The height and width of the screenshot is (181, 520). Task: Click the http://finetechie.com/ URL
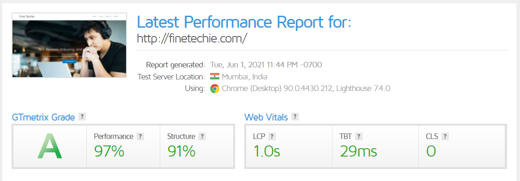192,38
